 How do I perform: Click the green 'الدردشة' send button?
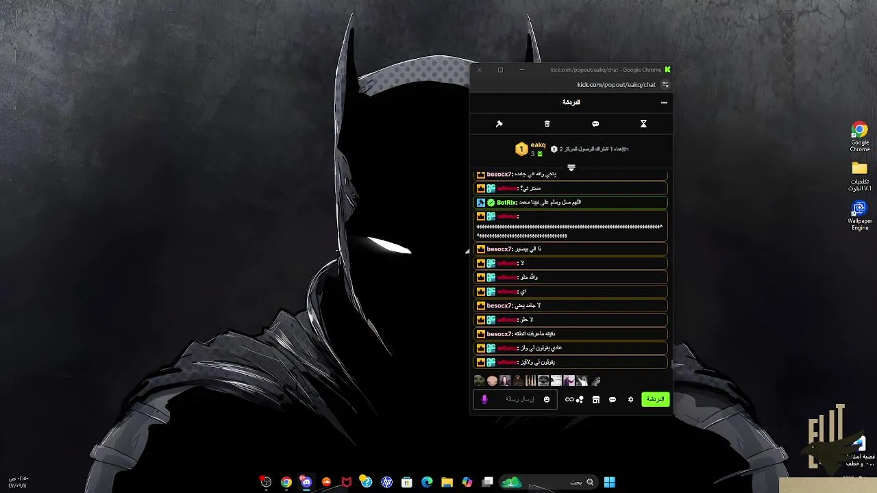(656, 399)
